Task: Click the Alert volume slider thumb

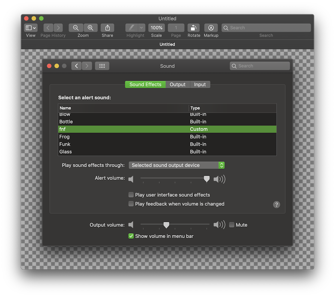Action: (207, 179)
